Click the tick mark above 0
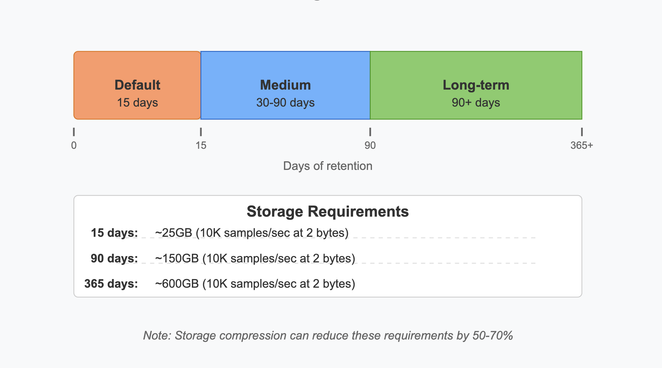This screenshot has height=368, width=662. click(x=74, y=132)
